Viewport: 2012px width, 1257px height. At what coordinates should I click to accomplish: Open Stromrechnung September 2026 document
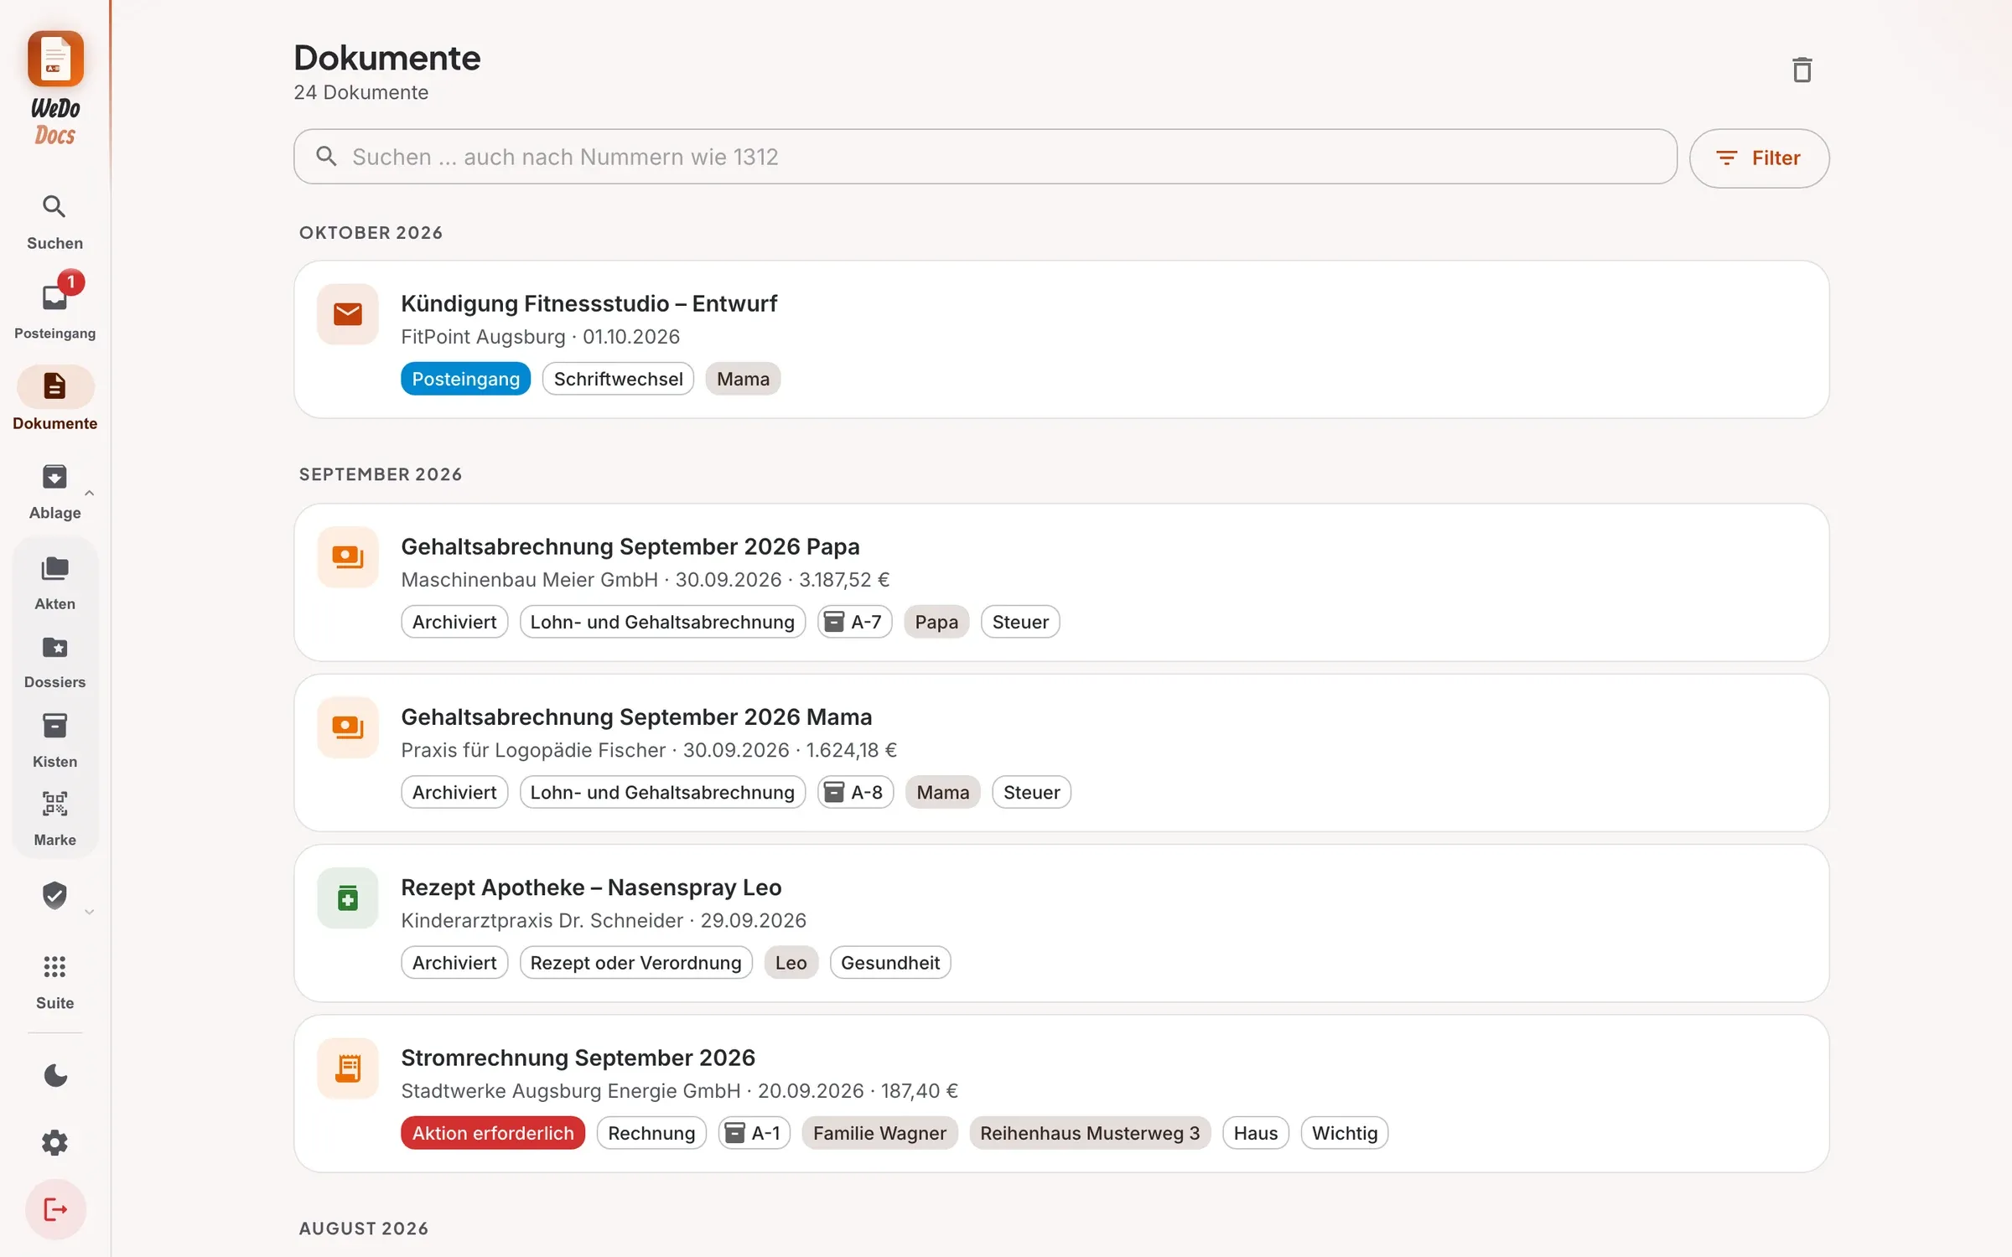pyautogui.click(x=1061, y=1094)
